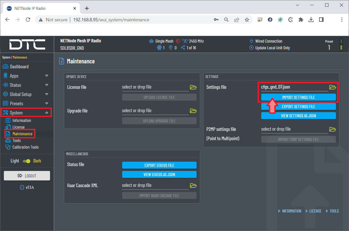The height and width of the screenshot is (231, 349).
Task: Select the Update Local Unit Only radio option
Action: [251, 48]
